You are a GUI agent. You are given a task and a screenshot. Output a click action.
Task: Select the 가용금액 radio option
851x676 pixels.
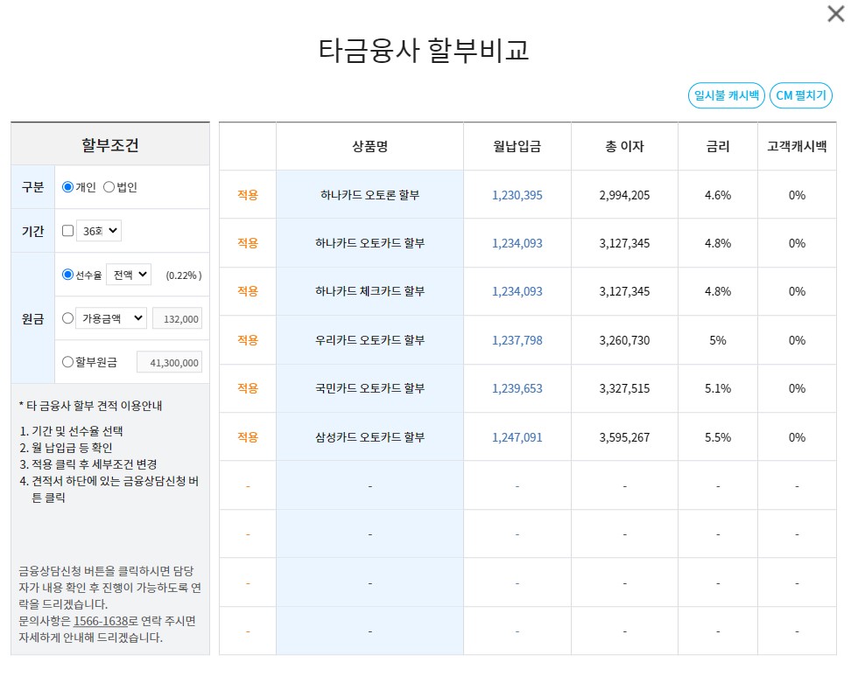click(67, 318)
